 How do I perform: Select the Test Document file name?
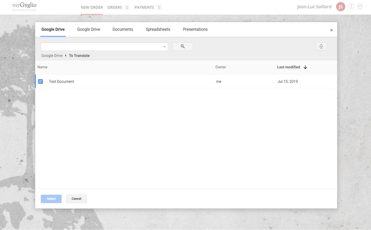point(62,82)
